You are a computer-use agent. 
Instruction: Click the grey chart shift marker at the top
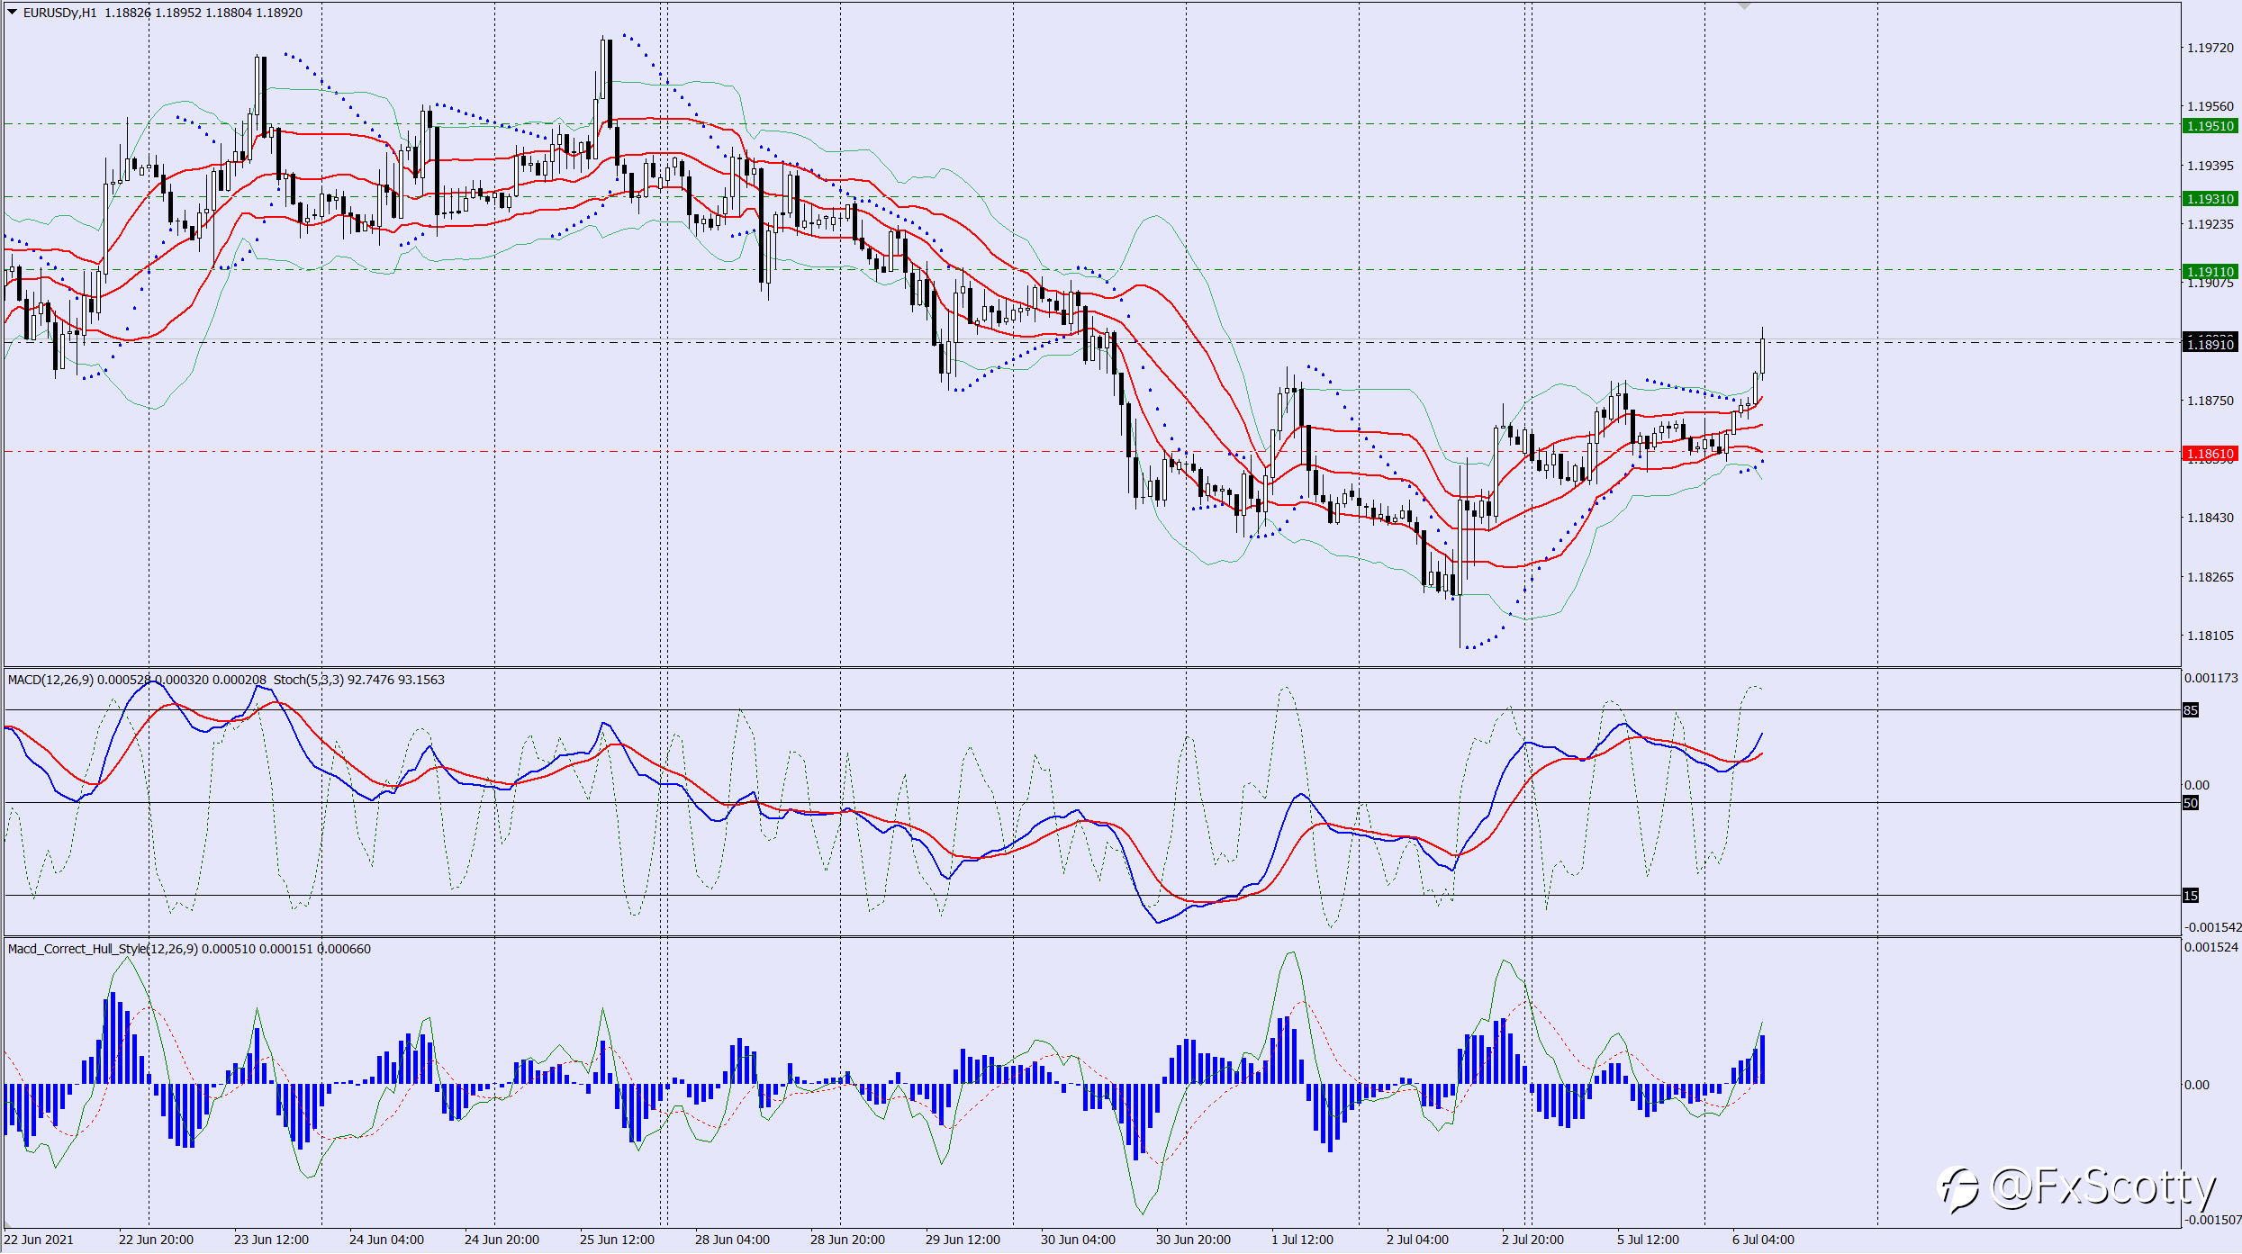pos(1744,5)
